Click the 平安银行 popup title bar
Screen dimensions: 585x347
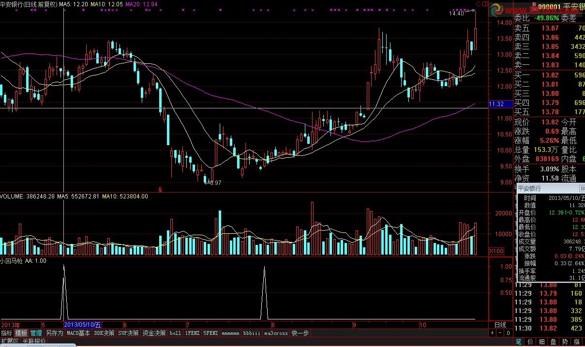point(550,188)
